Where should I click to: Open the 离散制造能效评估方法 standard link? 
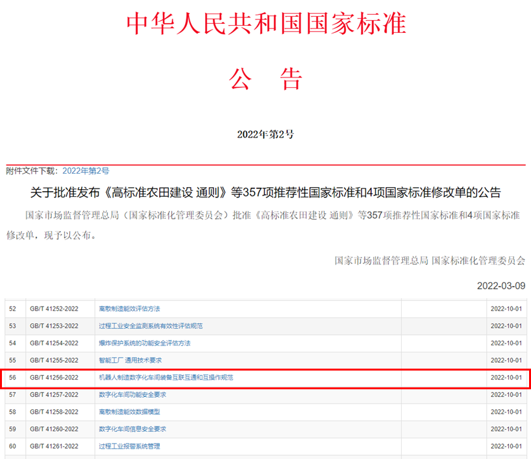(x=129, y=309)
